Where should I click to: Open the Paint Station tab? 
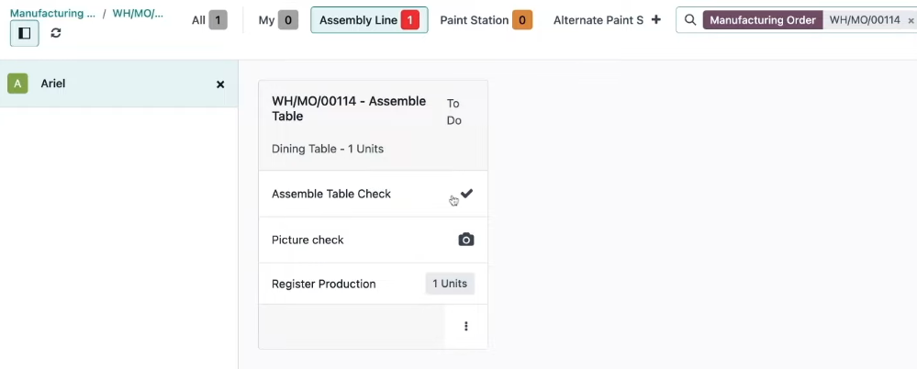click(x=486, y=20)
